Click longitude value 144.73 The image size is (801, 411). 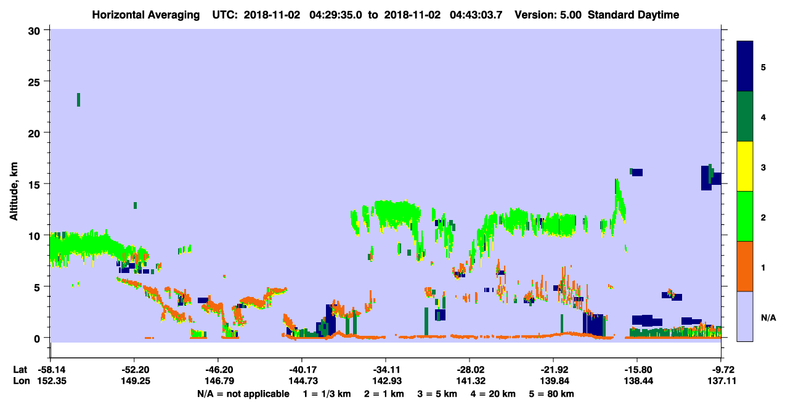(x=302, y=381)
